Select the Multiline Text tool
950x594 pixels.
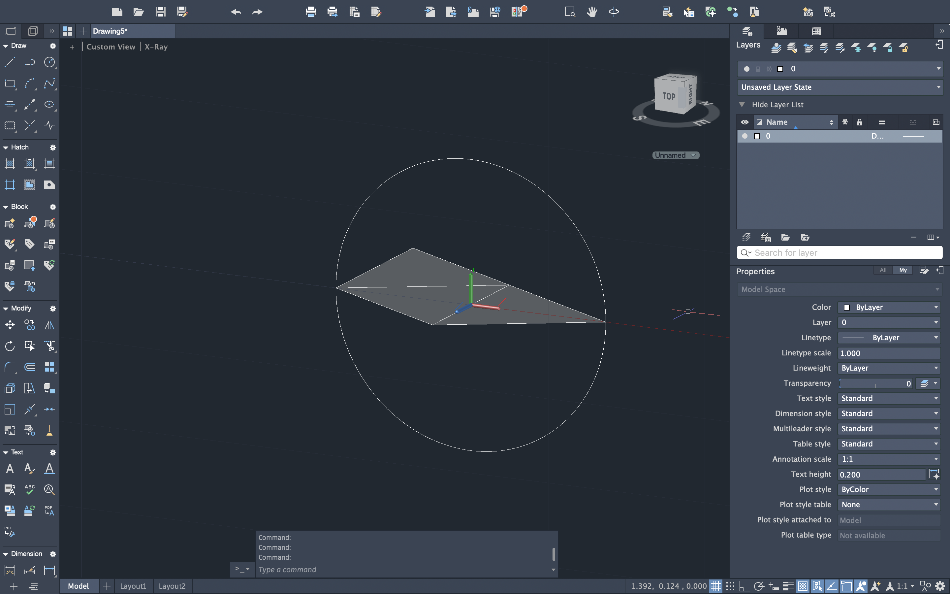pyautogui.click(x=10, y=469)
